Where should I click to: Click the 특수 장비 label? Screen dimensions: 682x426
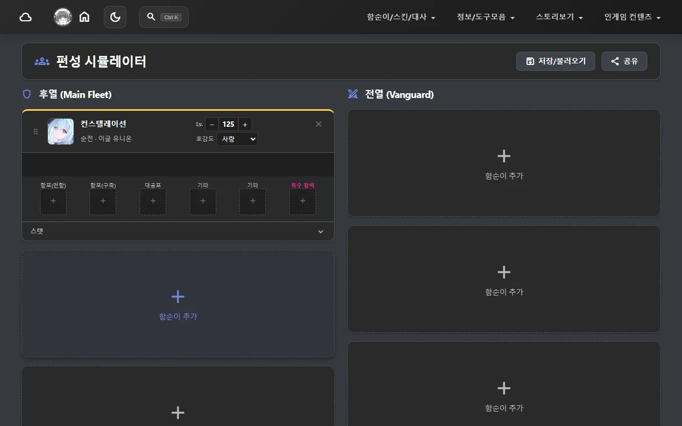303,185
